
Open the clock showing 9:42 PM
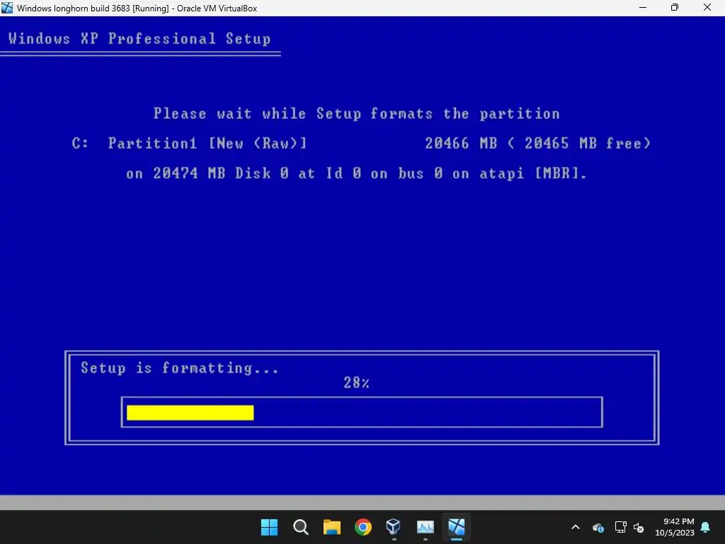[x=675, y=527]
